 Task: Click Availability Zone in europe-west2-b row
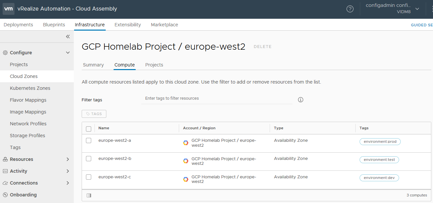point(291,159)
